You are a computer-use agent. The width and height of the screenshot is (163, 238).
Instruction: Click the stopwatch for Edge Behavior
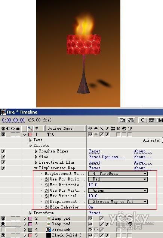[x=46, y=207]
